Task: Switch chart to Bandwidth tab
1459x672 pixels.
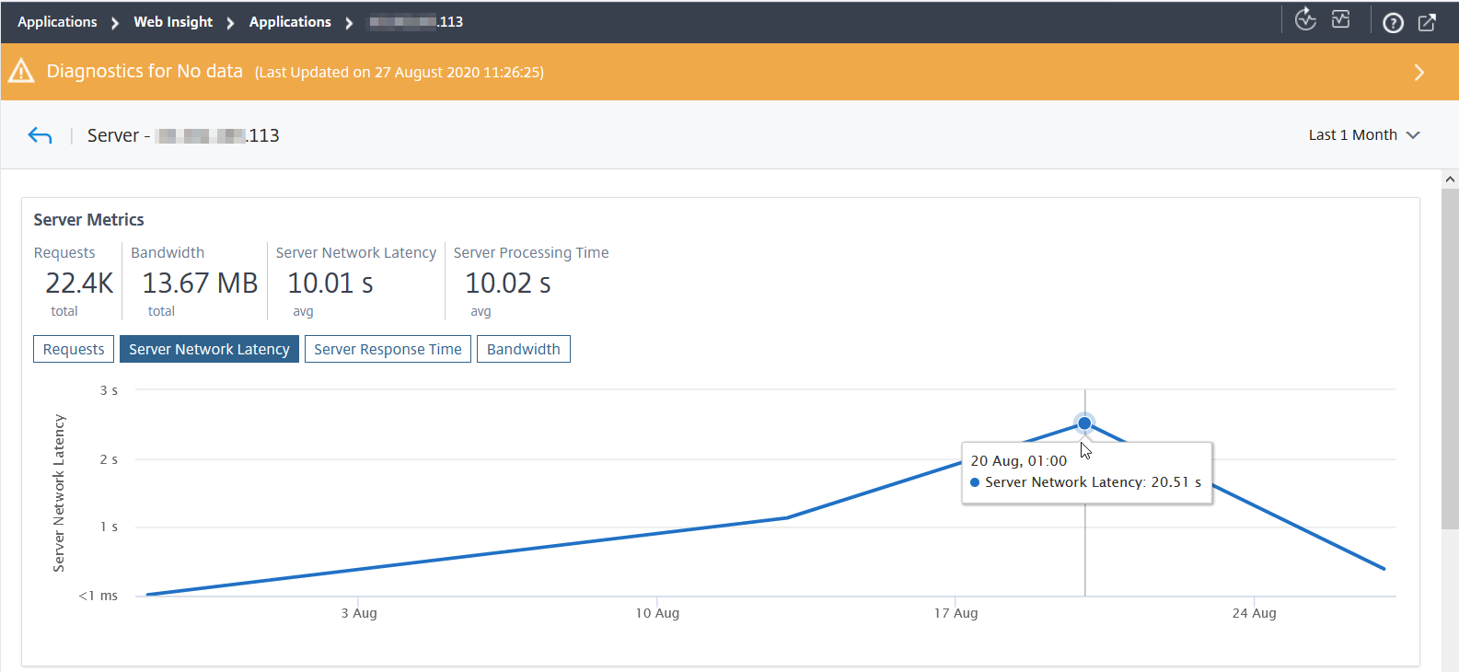Action: 524,349
